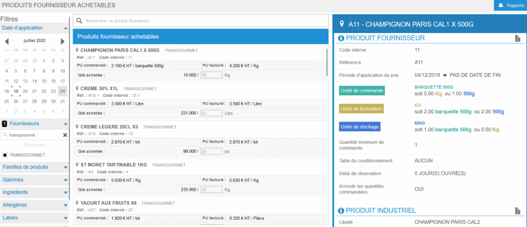The height and width of the screenshot is (227, 527).
Task: Clear the transgourmet supplier search
Action: coord(65,135)
